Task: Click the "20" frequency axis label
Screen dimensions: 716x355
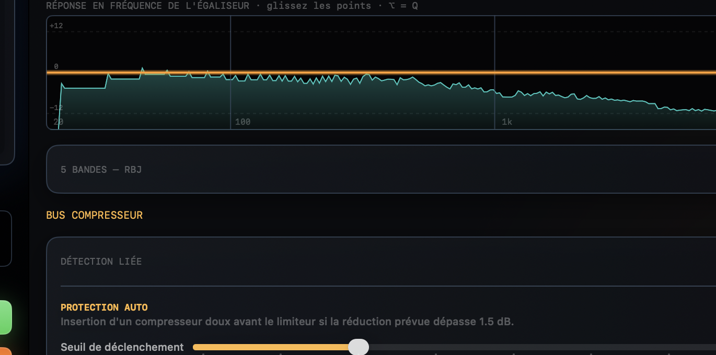Action: click(58, 122)
